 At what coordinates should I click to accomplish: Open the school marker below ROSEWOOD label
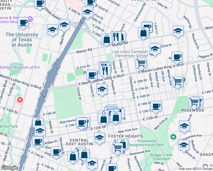184,126
